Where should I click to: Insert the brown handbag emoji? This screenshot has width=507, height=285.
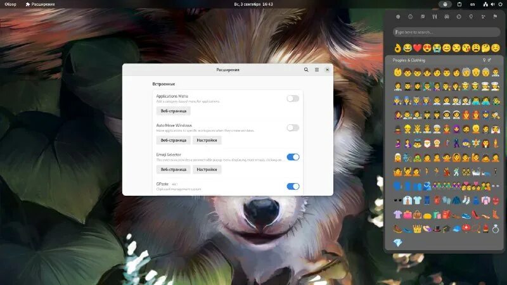tap(417, 215)
